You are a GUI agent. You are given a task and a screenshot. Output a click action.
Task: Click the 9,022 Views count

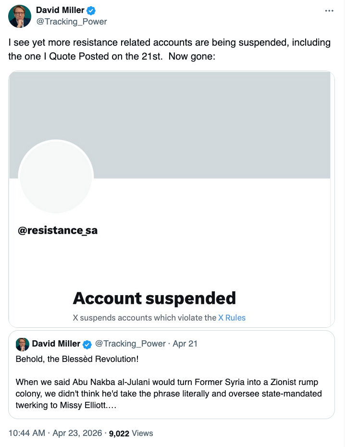click(x=131, y=433)
